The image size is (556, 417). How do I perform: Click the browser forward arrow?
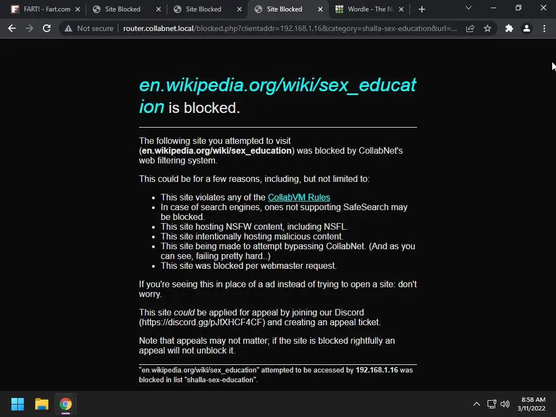click(29, 28)
